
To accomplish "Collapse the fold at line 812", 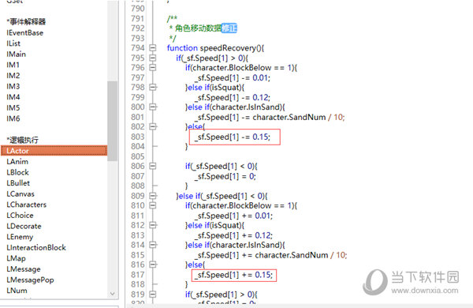I will tap(153, 225).
